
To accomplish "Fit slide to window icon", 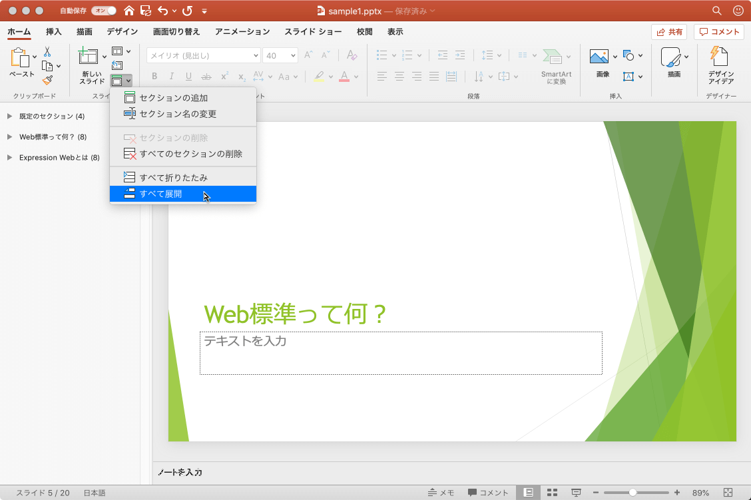I will 728,492.
